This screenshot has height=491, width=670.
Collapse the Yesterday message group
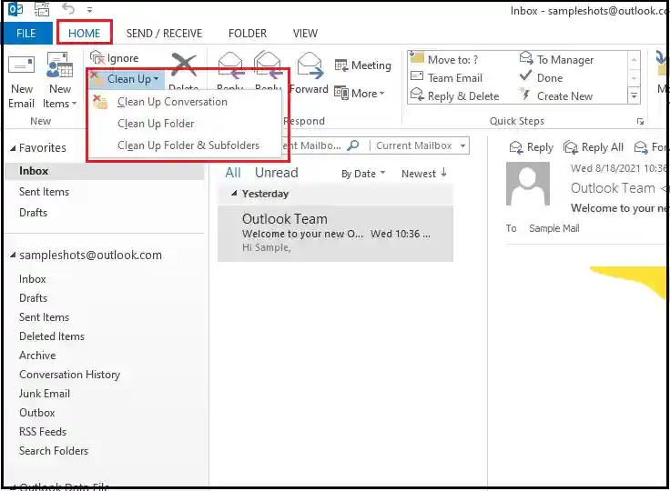(234, 194)
